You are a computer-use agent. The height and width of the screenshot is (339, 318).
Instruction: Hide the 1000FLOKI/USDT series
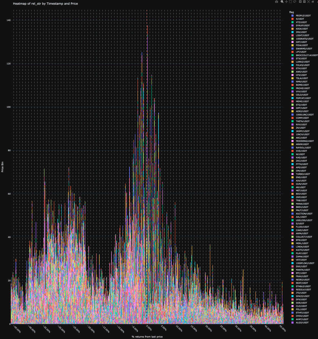303,263
